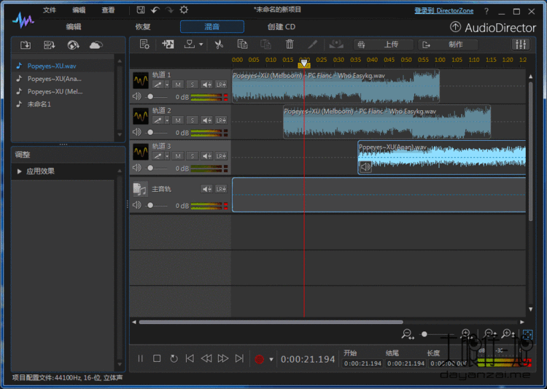Click the save project floppy icon
The width and height of the screenshot is (547, 389).
[x=141, y=10]
